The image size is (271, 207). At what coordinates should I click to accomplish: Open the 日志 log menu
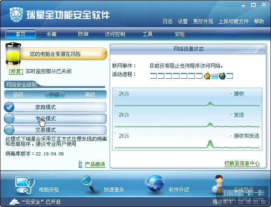pyautogui.click(x=168, y=22)
